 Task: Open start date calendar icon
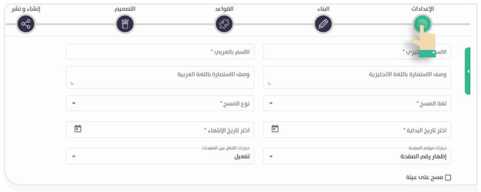pos(275,128)
